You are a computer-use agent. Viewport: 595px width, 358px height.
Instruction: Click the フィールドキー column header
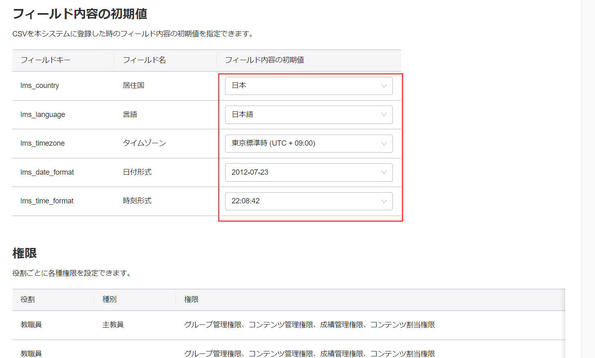click(x=45, y=60)
